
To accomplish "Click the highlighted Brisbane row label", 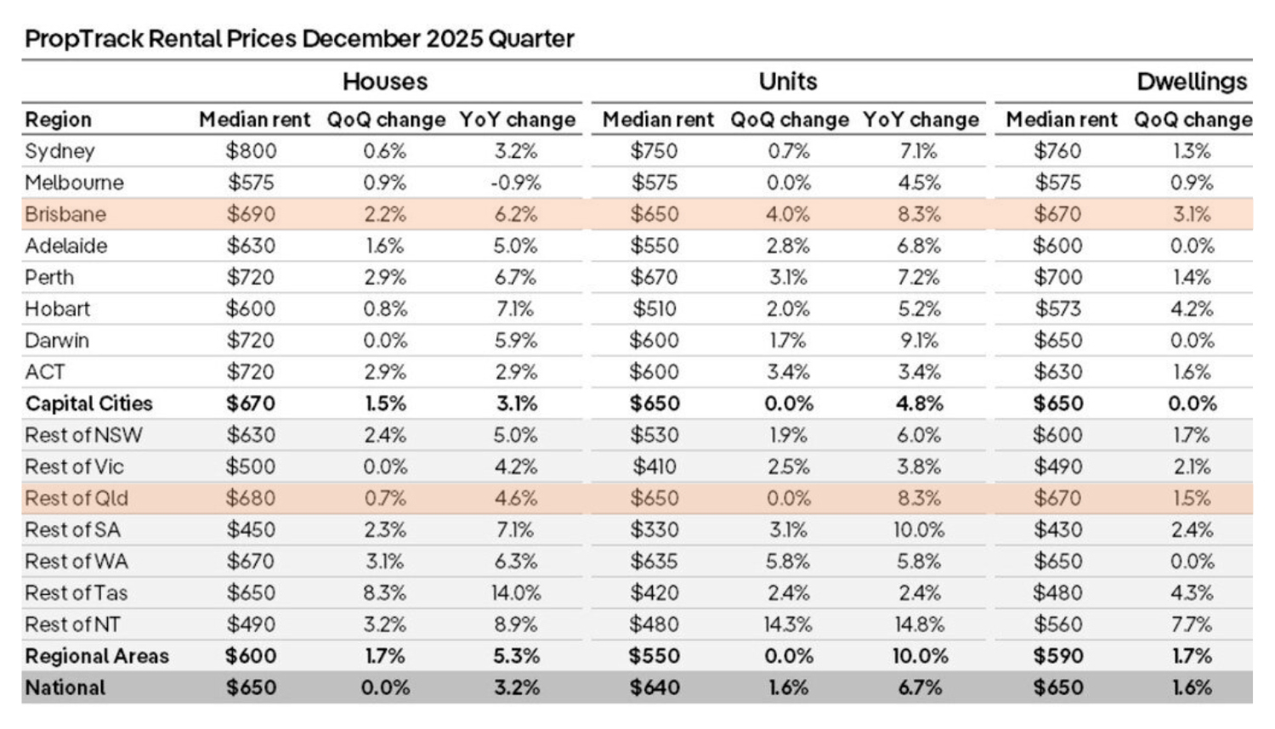I will [65, 214].
